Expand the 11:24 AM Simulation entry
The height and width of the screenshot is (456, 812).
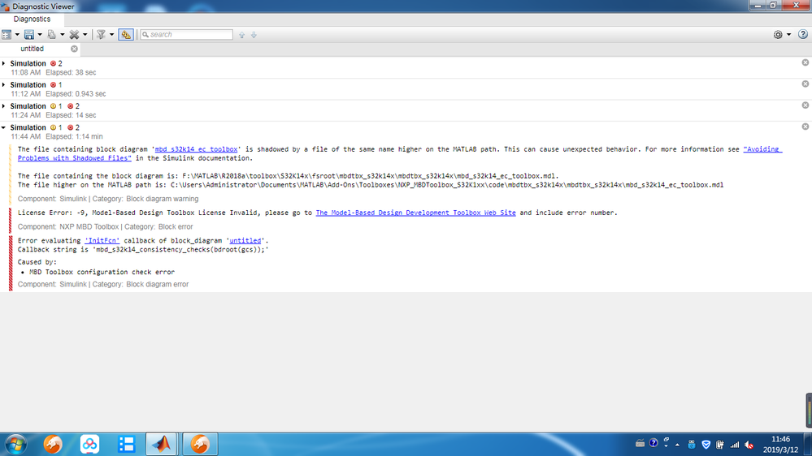3,106
